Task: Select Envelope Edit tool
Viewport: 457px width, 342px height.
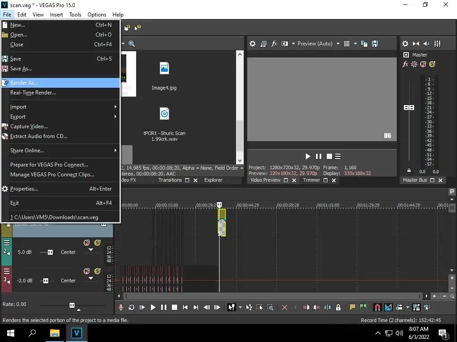Action: [x=249, y=307]
